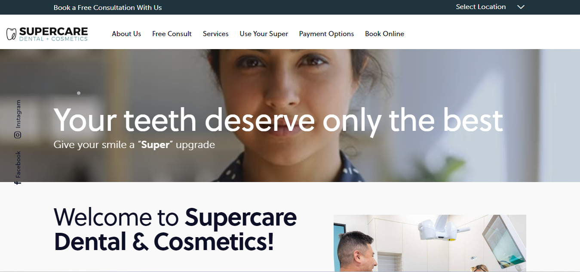Open the Instagram camera icon
Image resolution: width=580 pixels, height=272 pixels.
[x=18, y=135]
